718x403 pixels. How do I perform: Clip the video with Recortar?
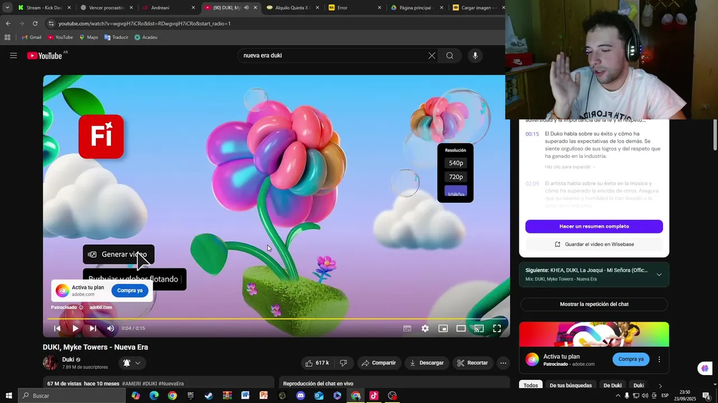pyautogui.click(x=472, y=363)
